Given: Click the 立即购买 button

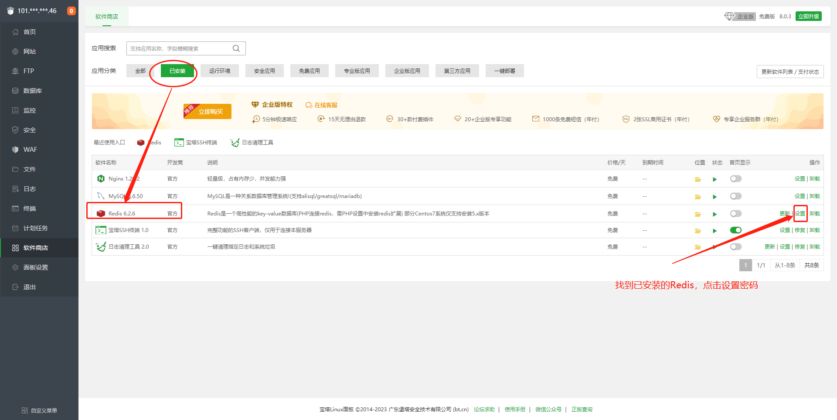Looking at the screenshot, I should (211, 112).
